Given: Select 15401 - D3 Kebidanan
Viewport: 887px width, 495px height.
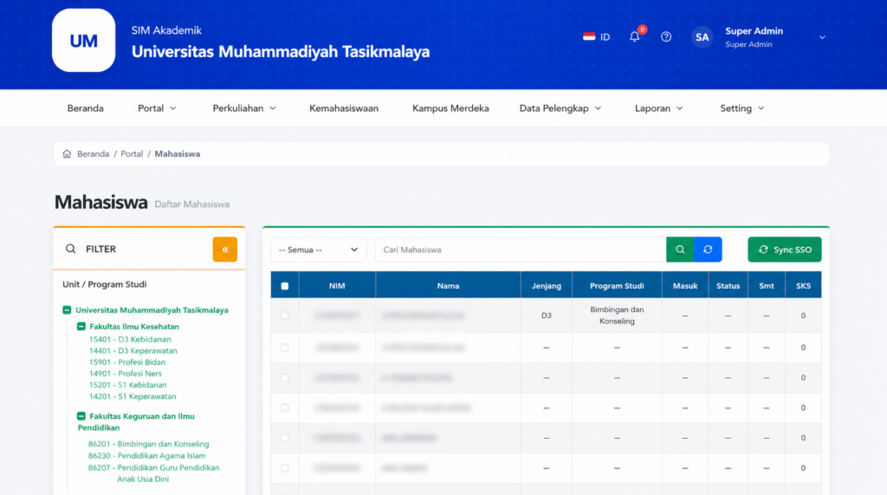Looking at the screenshot, I should point(130,339).
